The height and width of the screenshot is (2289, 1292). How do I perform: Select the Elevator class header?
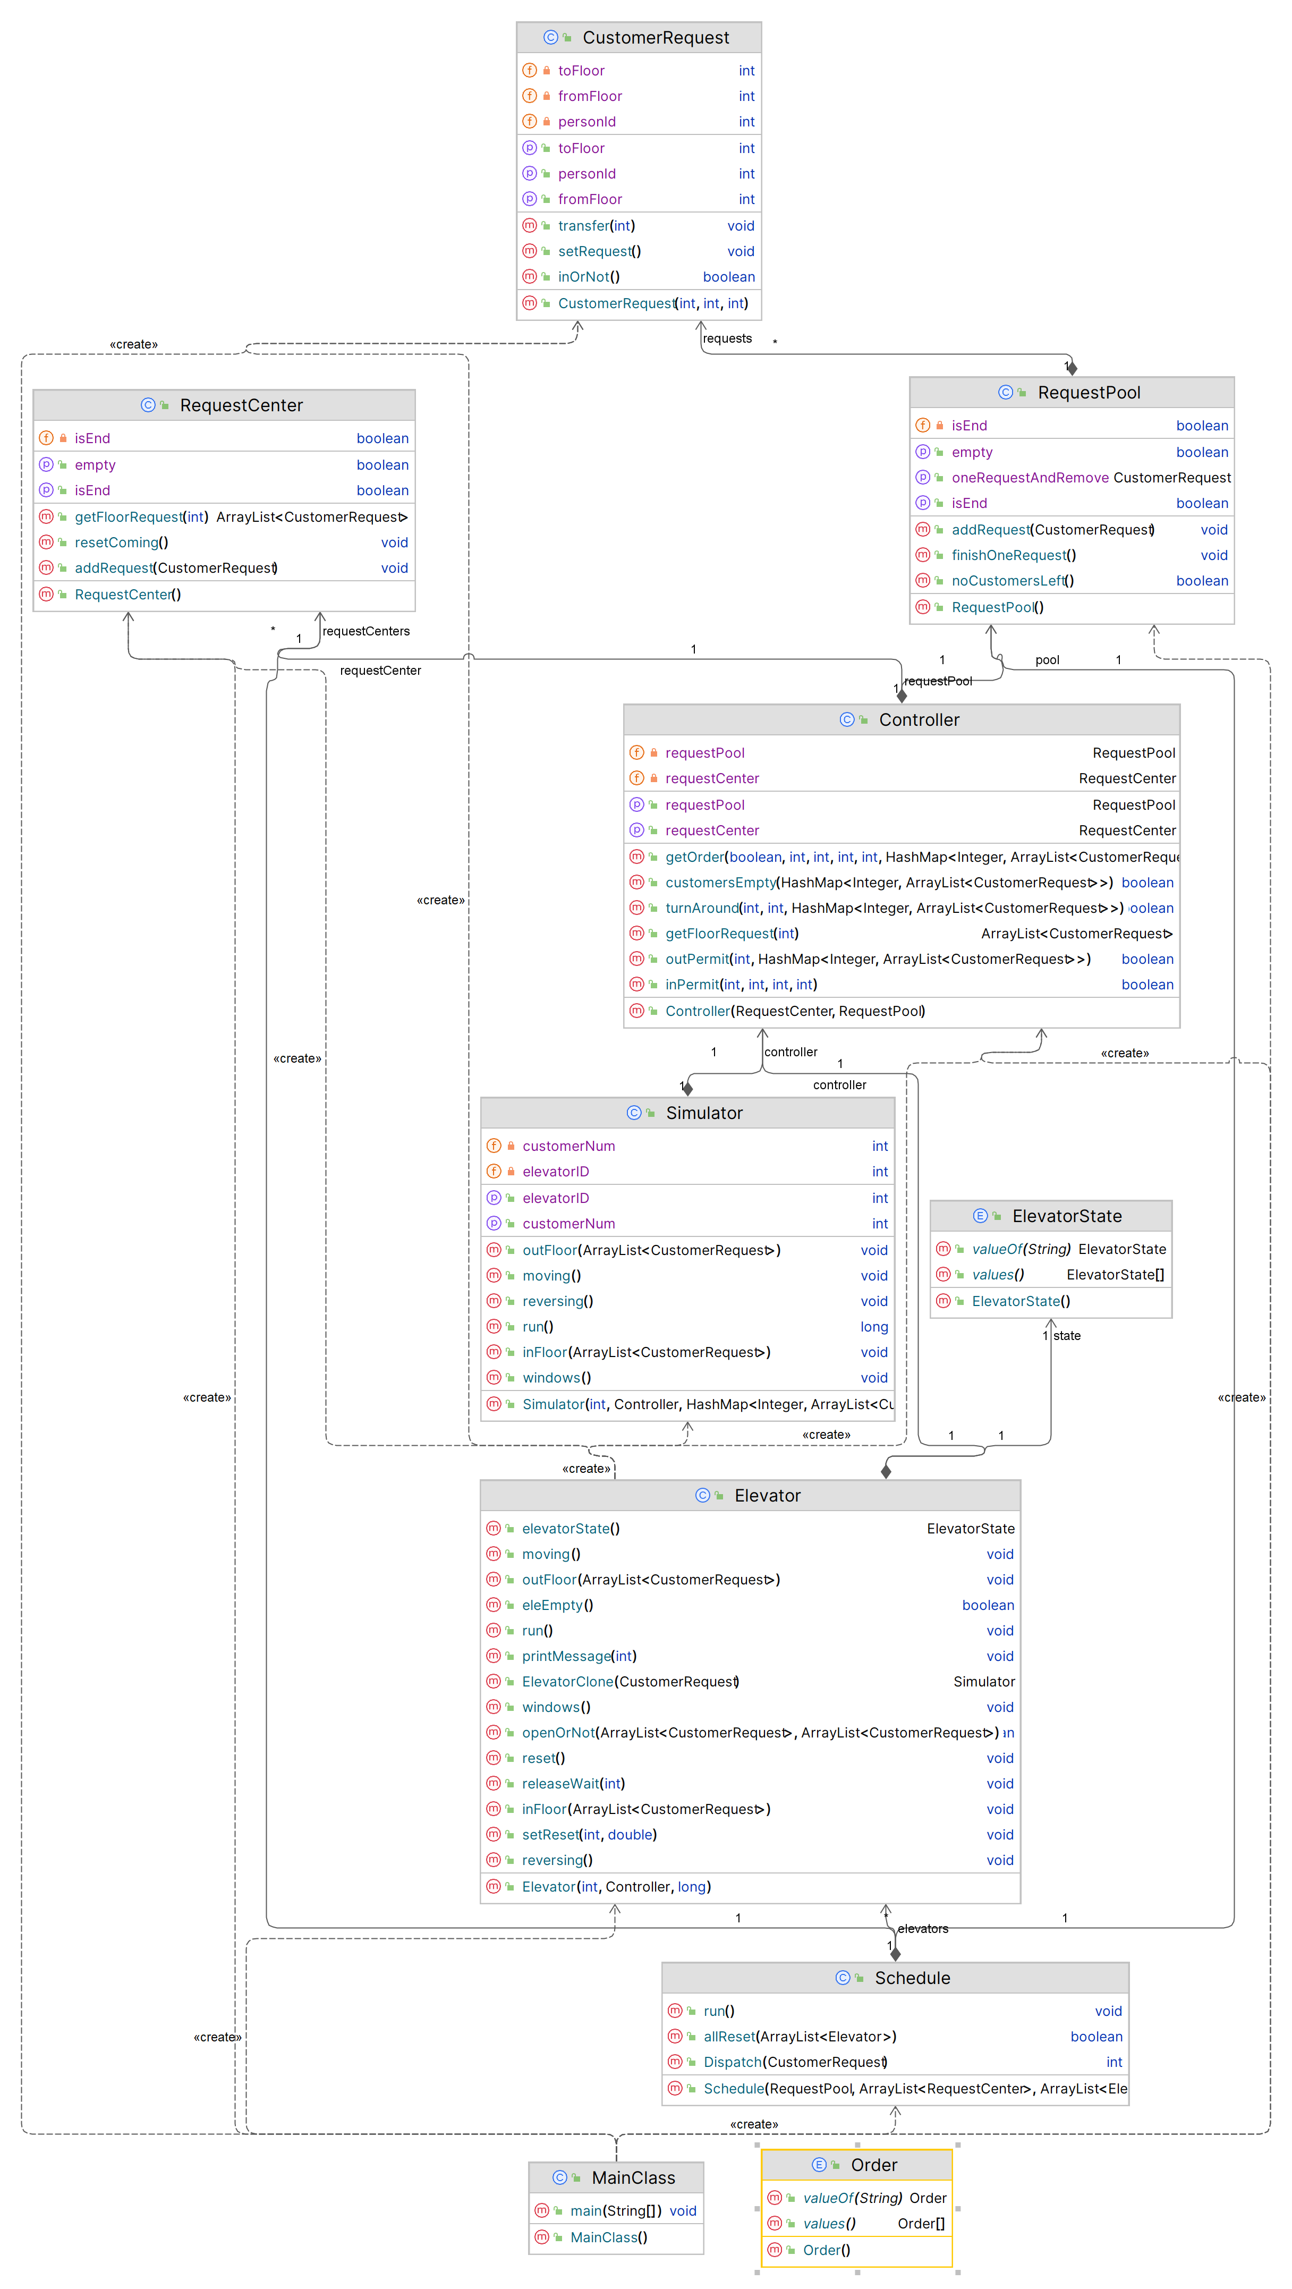(750, 1495)
